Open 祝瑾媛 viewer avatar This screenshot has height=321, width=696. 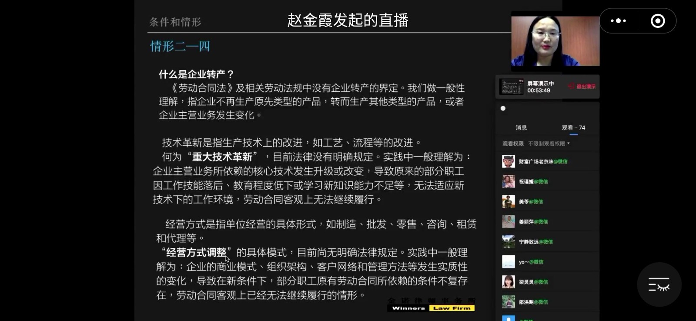pyautogui.click(x=508, y=181)
